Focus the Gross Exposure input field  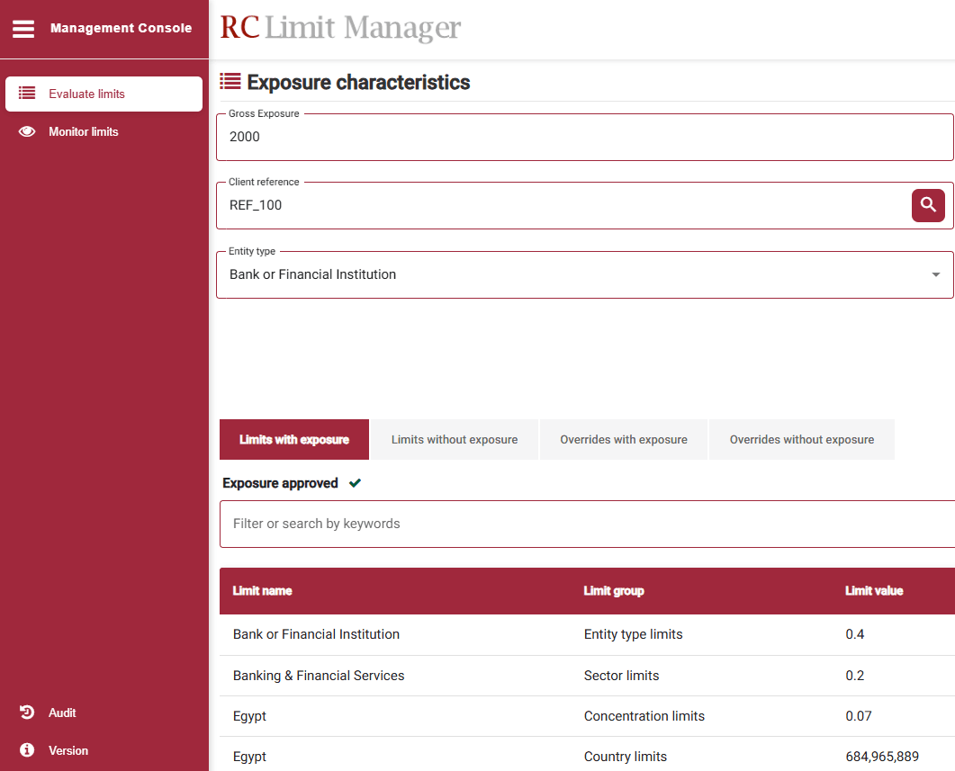585,137
